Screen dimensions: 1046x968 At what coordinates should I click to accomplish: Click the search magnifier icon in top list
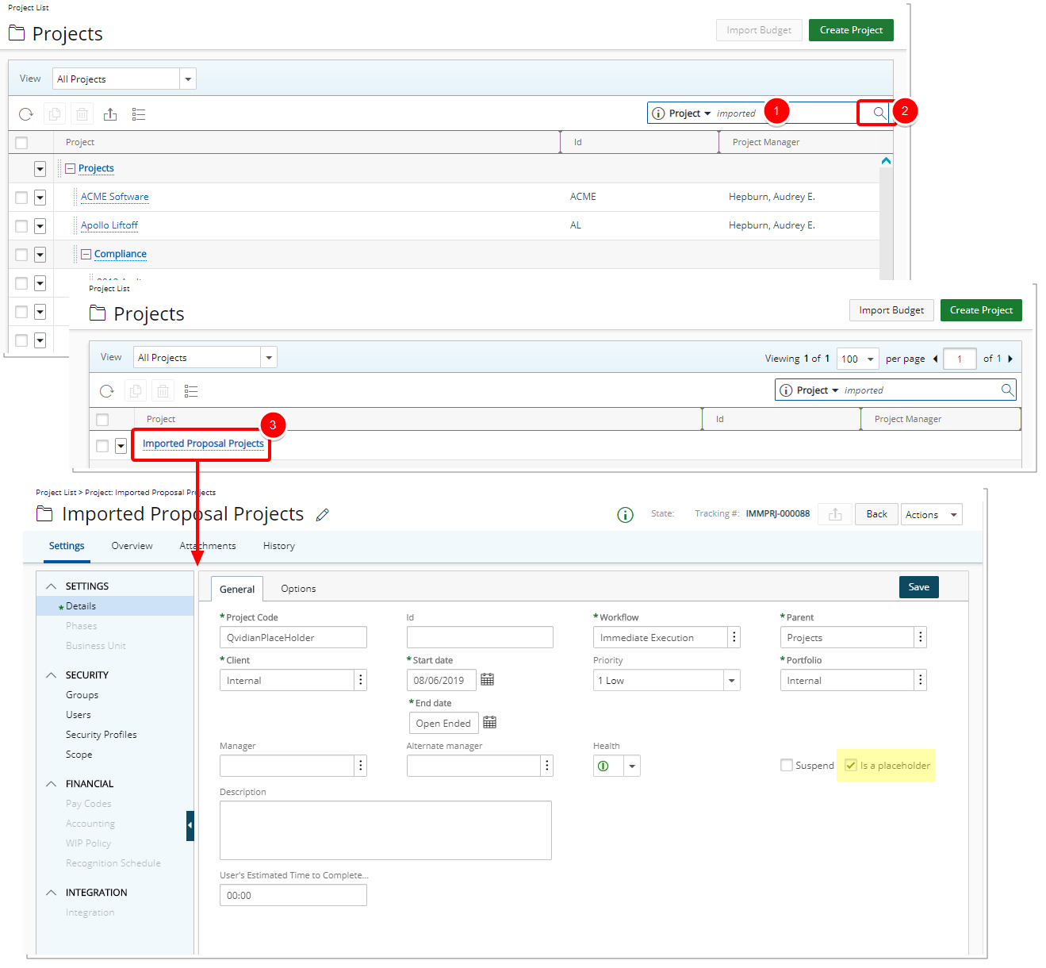pyautogui.click(x=879, y=113)
